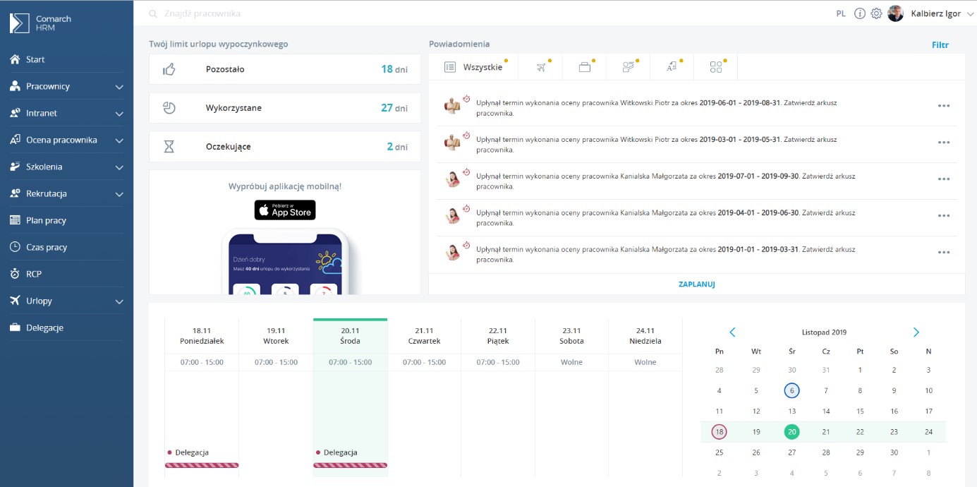Click the Pracownicy people icon
Viewport: 977px width, 487px height.
pyautogui.click(x=15, y=86)
